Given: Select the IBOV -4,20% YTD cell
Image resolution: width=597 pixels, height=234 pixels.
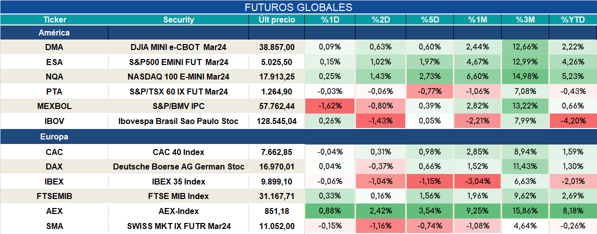Looking at the screenshot, I should [x=572, y=121].
